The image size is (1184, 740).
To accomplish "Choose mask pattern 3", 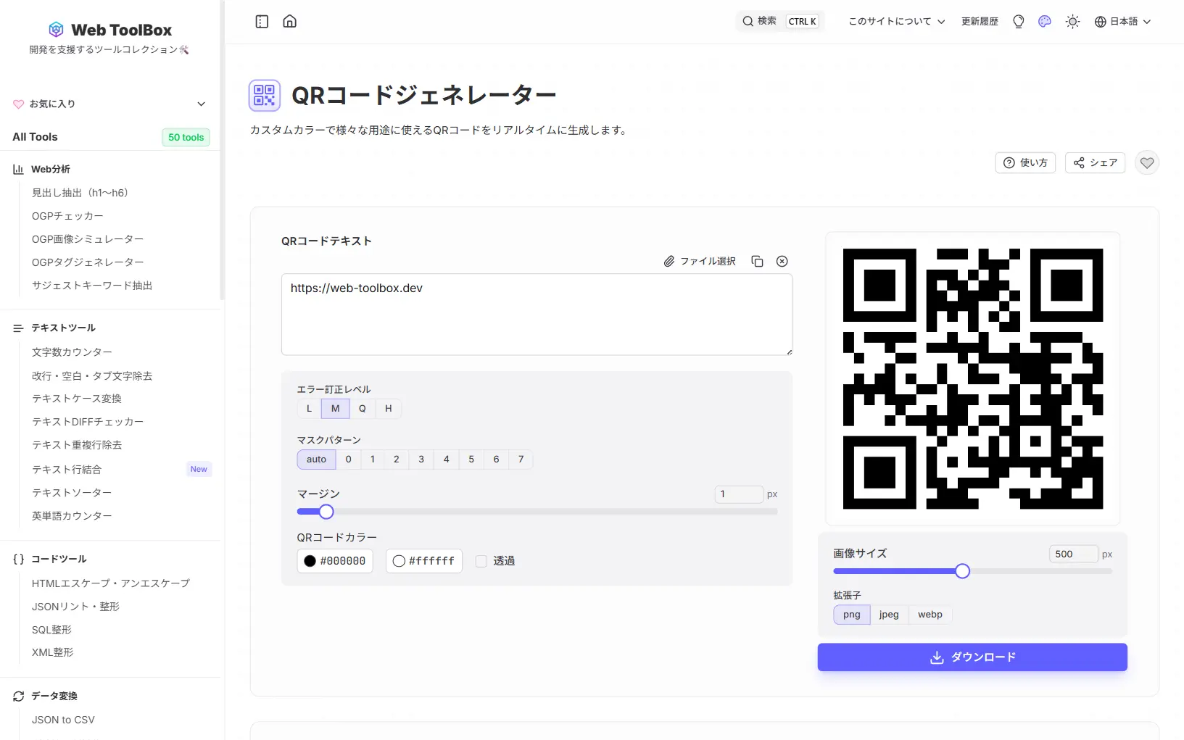I will (x=421, y=460).
